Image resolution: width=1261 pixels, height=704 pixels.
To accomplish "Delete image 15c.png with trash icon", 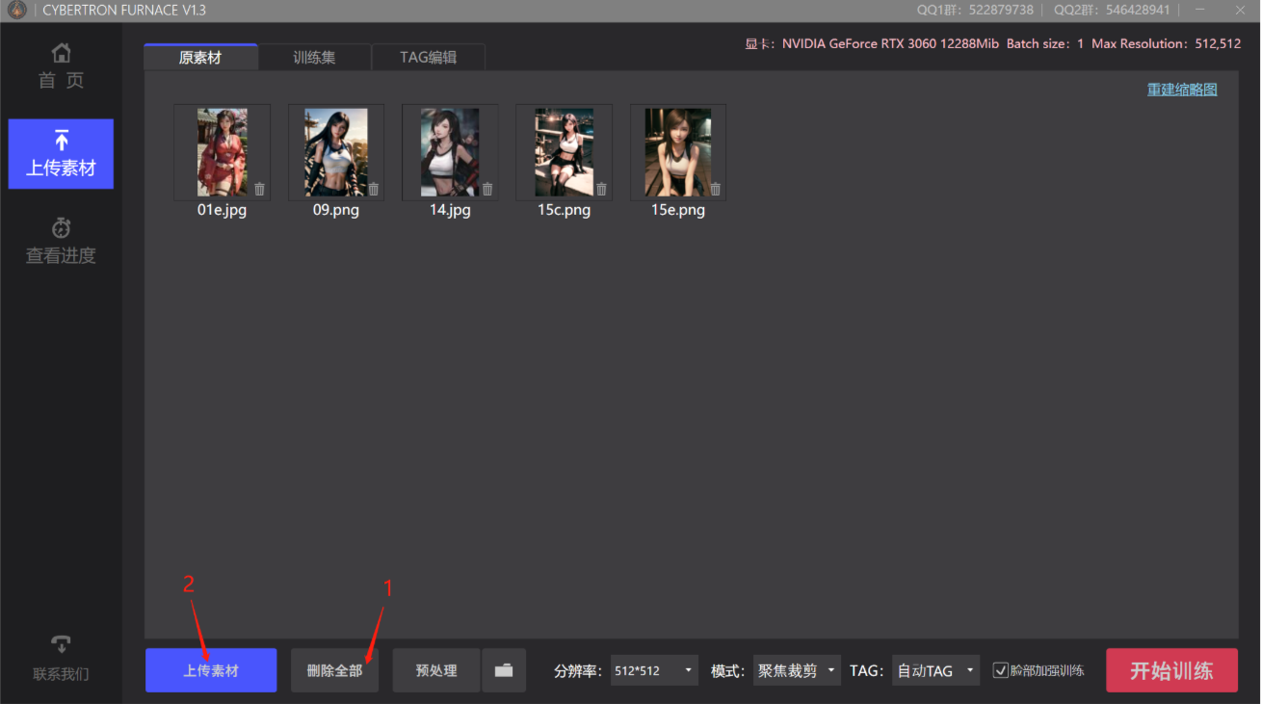I will 601,189.
